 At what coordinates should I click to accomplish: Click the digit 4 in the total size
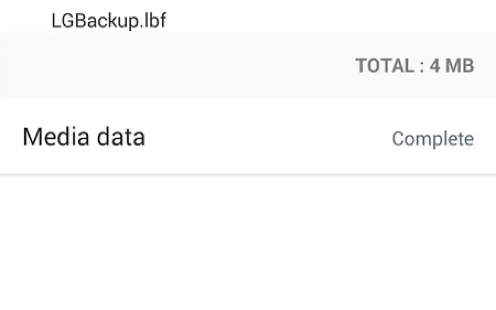tap(435, 66)
